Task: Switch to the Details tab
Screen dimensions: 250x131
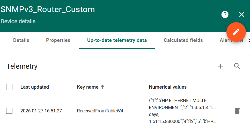Action: [x=21, y=40]
